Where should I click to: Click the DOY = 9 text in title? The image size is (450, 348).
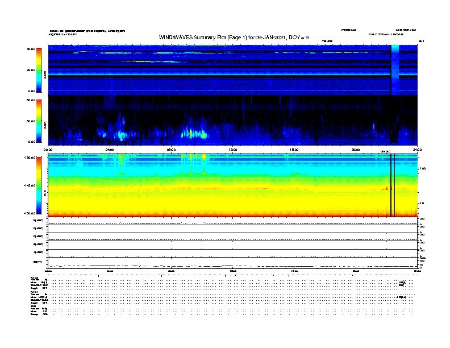(299, 38)
